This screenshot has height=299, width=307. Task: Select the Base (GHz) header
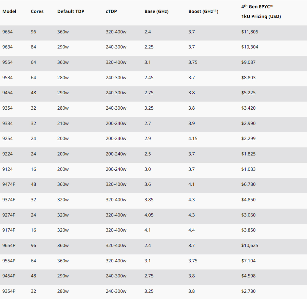[x=156, y=11]
